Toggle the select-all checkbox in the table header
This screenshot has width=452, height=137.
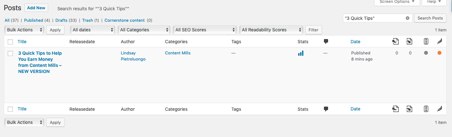tap(10, 42)
